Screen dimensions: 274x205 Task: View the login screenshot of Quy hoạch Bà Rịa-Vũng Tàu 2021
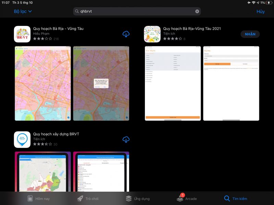231,83
